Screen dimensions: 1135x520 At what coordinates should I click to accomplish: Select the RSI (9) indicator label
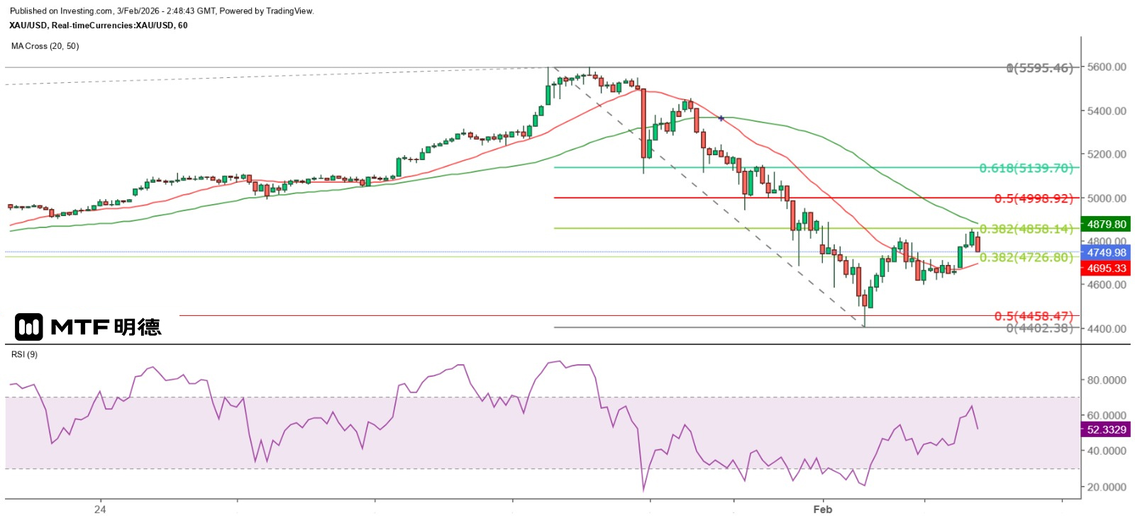pyautogui.click(x=25, y=354)
